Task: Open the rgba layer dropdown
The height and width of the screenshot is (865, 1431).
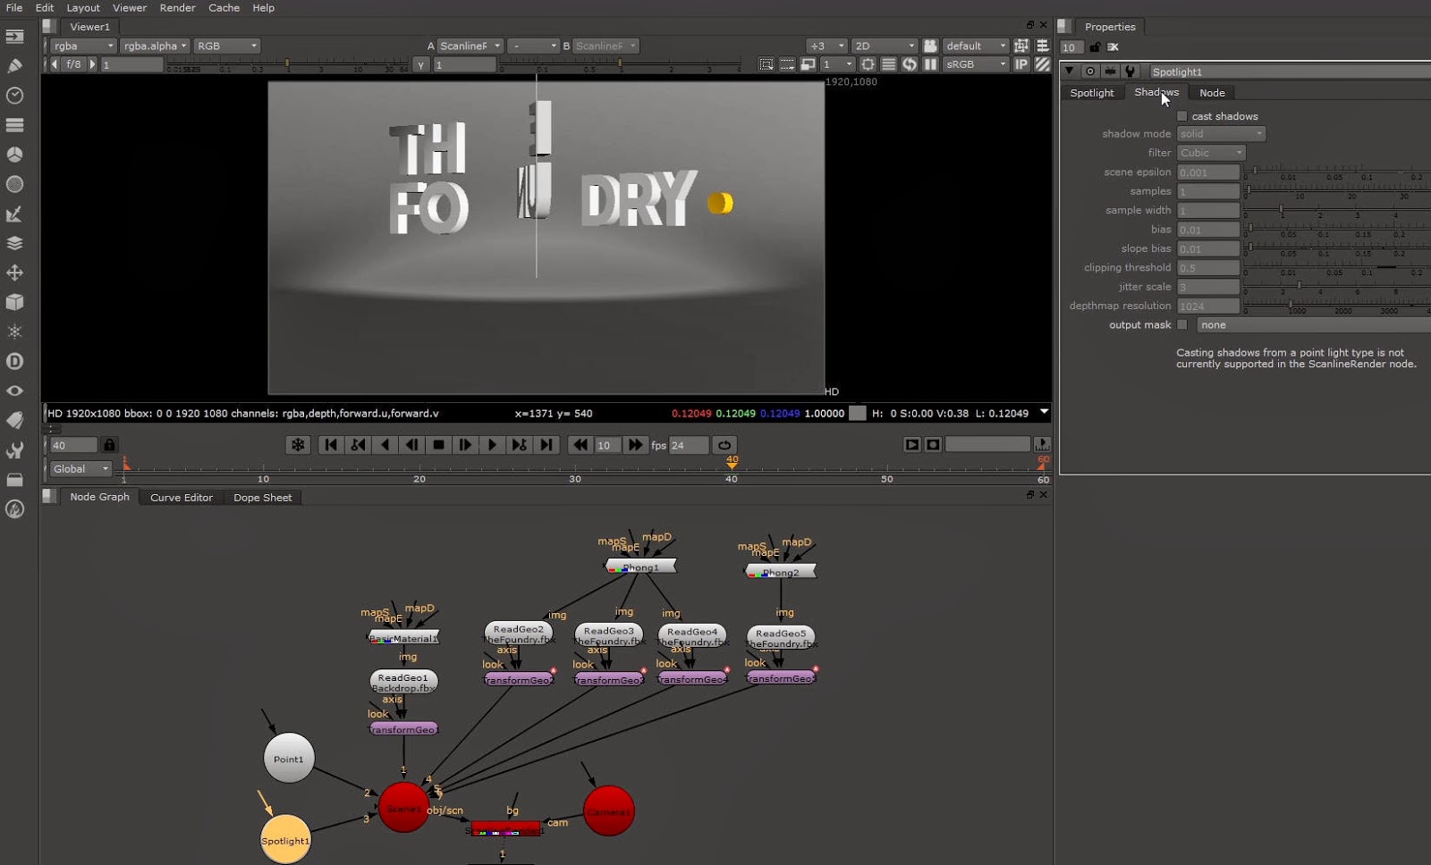Action: pyautogui.click(x=84, y=46)
